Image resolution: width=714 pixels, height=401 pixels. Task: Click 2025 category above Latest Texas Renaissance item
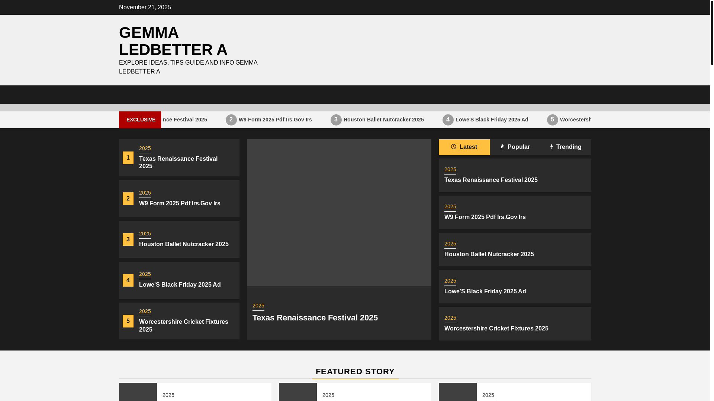coord(450,170)
